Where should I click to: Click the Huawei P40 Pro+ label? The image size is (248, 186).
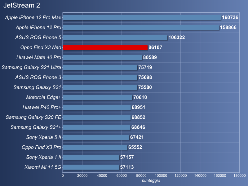42,107
